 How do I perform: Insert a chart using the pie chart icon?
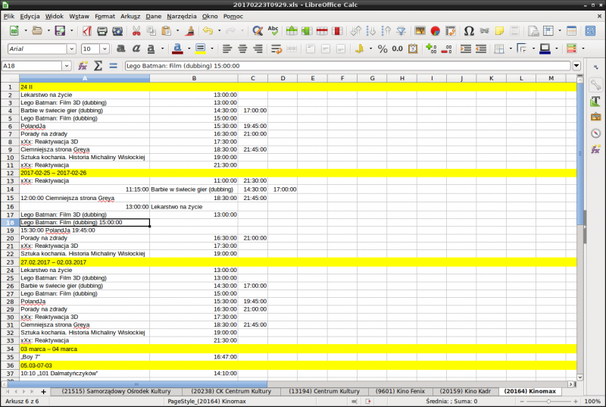point(436,31)
